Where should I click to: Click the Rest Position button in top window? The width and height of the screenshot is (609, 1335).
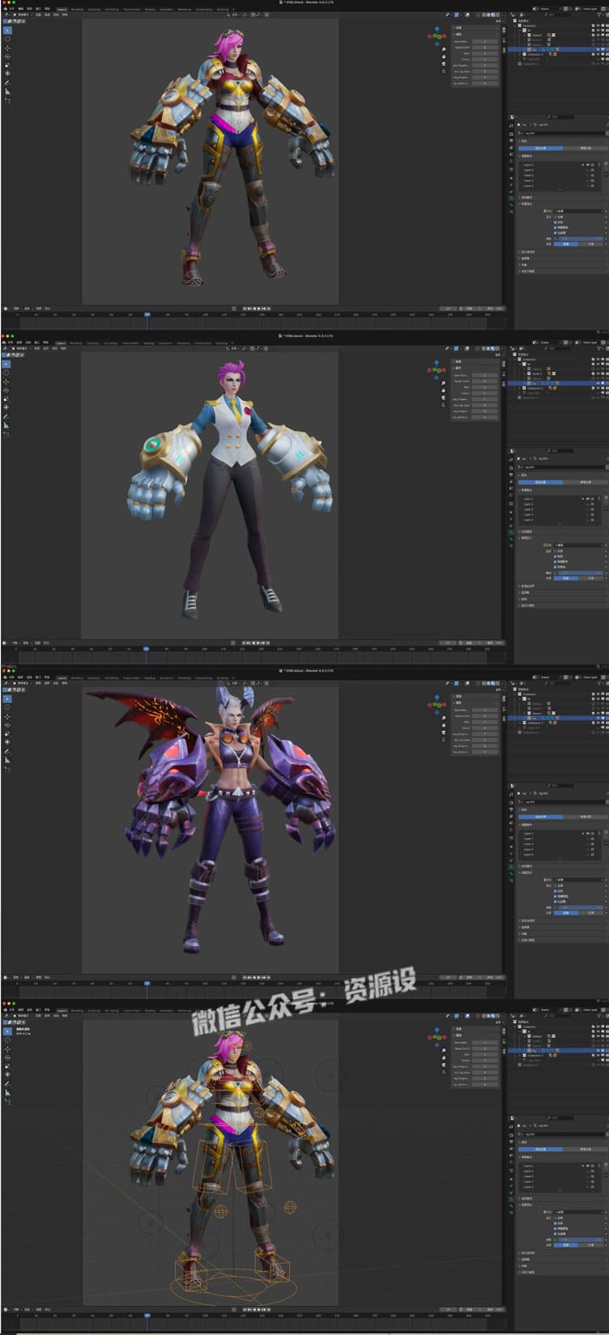(586, 148)
